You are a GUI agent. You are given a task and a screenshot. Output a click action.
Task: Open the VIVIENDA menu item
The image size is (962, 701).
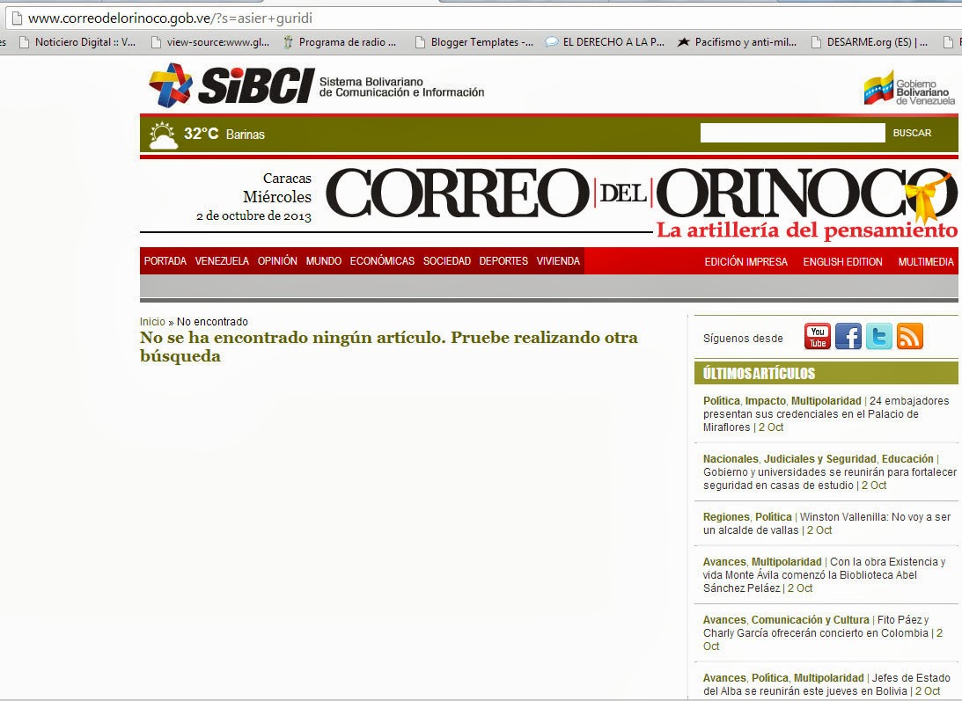click(558, 260)
